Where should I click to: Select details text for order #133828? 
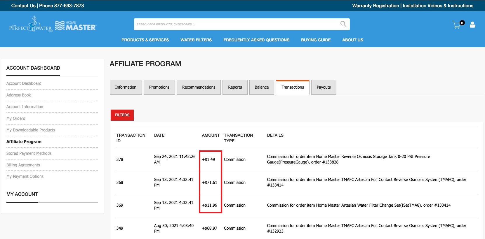[x=348, y=159]
